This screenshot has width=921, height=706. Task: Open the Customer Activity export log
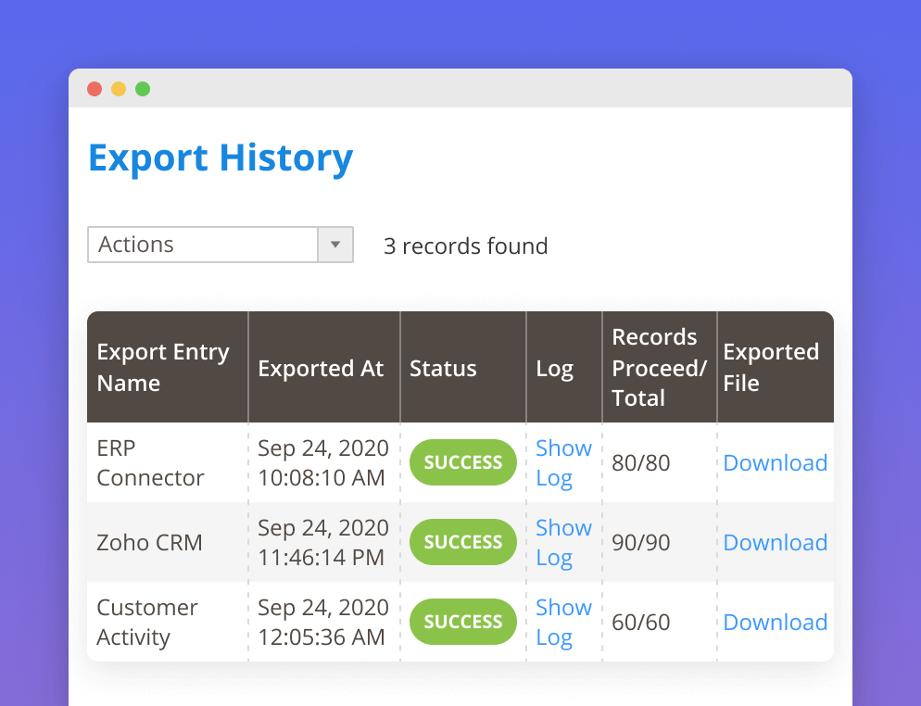562,622
